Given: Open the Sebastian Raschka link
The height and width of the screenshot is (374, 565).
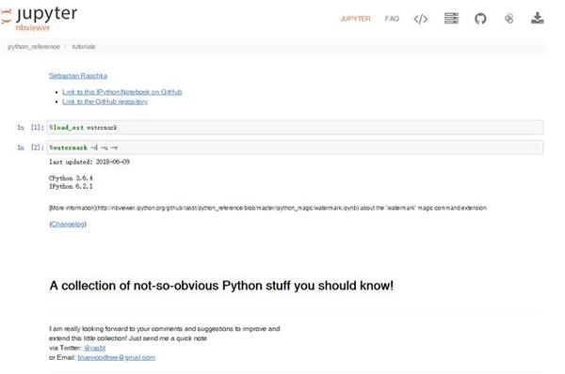Looking at the screenshot, I should tap(78, 76).
